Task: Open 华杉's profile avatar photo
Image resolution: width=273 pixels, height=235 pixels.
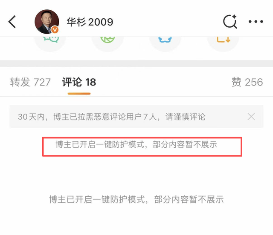Action: point(46,22)
